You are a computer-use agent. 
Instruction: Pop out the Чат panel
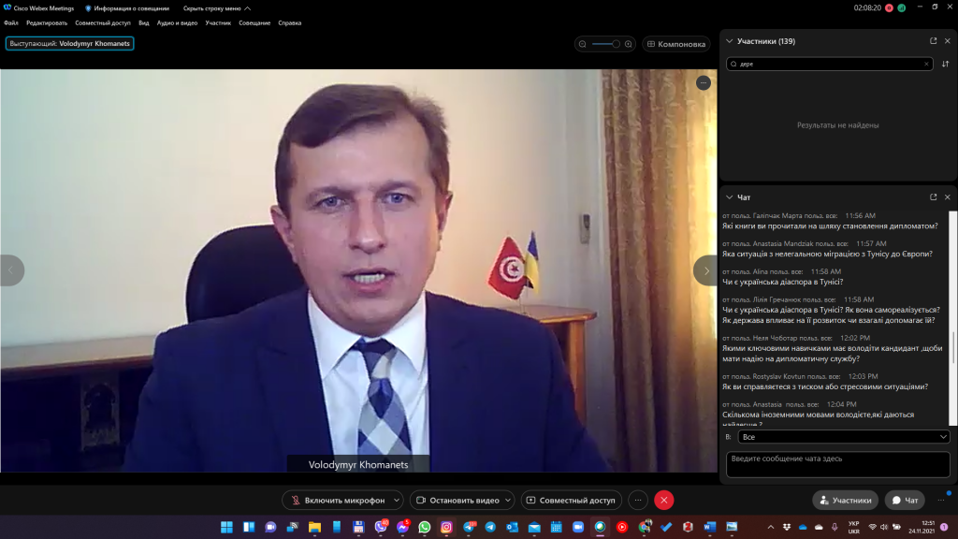pos(933,197)
